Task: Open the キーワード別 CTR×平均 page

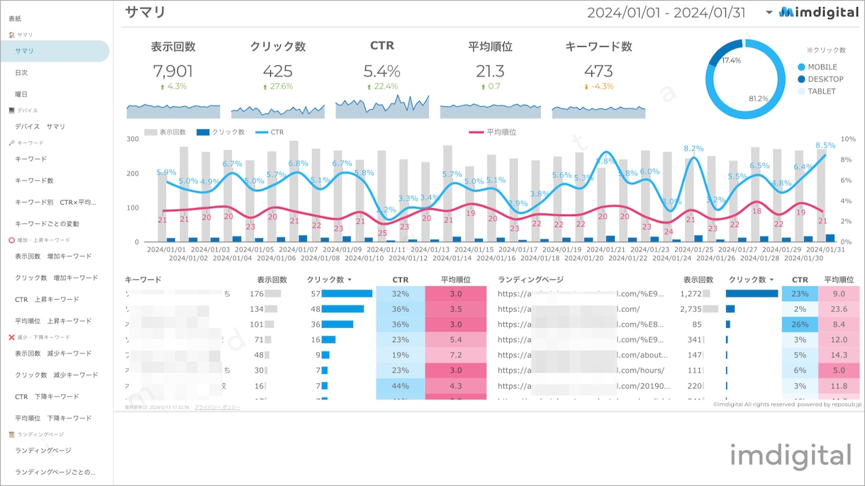Action: [54, 203]
